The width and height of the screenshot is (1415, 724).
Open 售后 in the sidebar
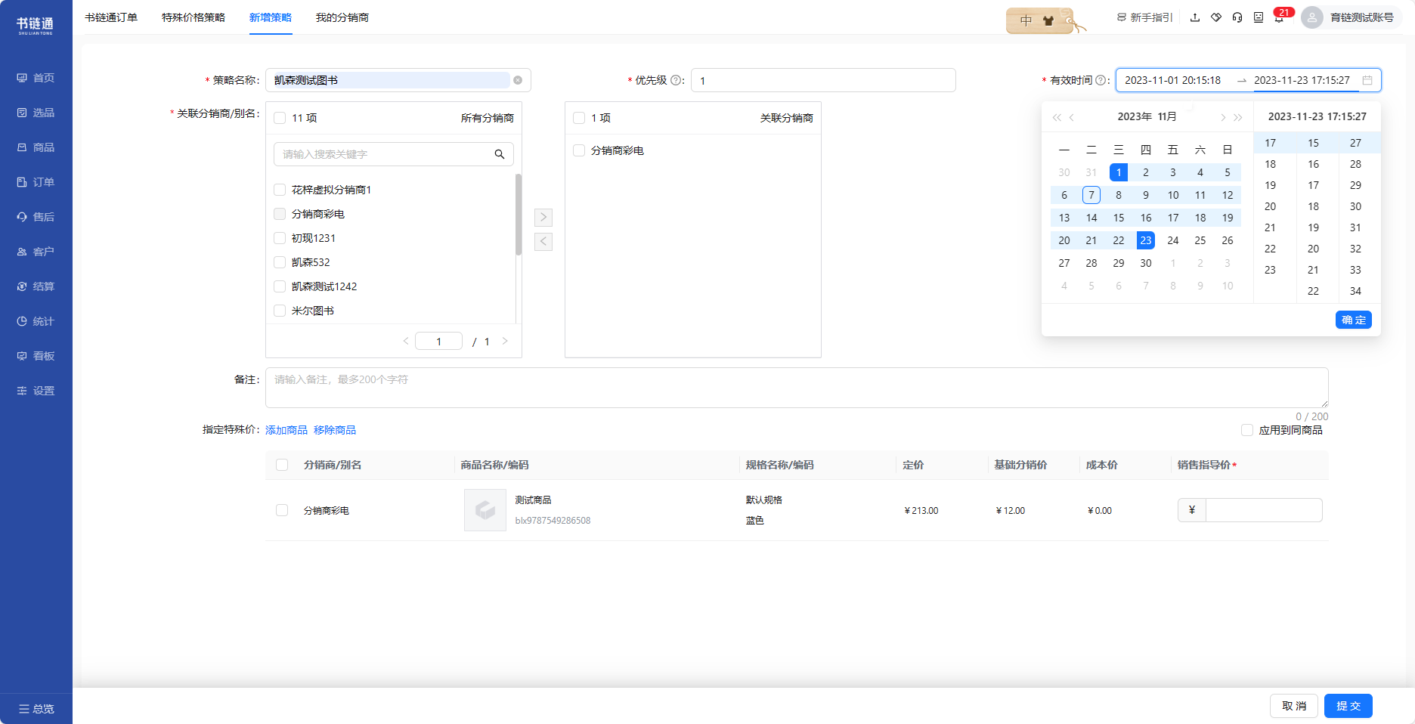pyautogui.click(x=36, y=217)
